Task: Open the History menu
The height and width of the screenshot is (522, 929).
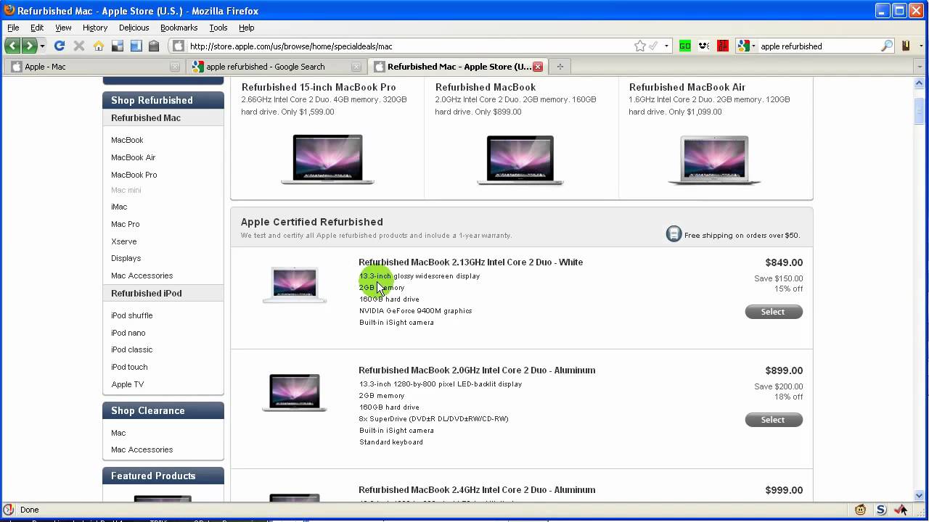Action: (x=95, y=28)
